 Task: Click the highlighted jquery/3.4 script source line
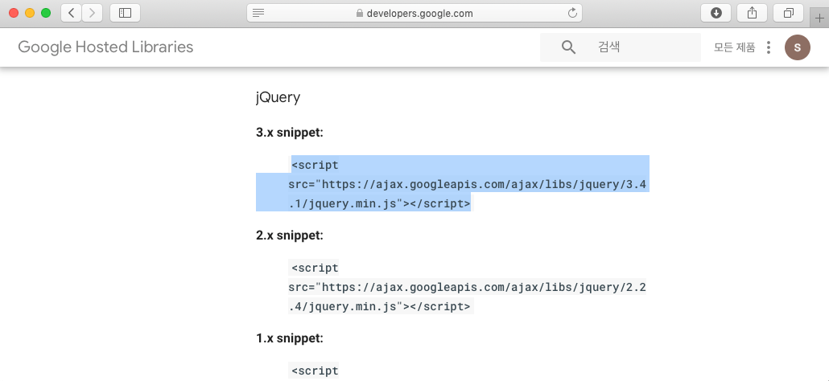[468, 185]
